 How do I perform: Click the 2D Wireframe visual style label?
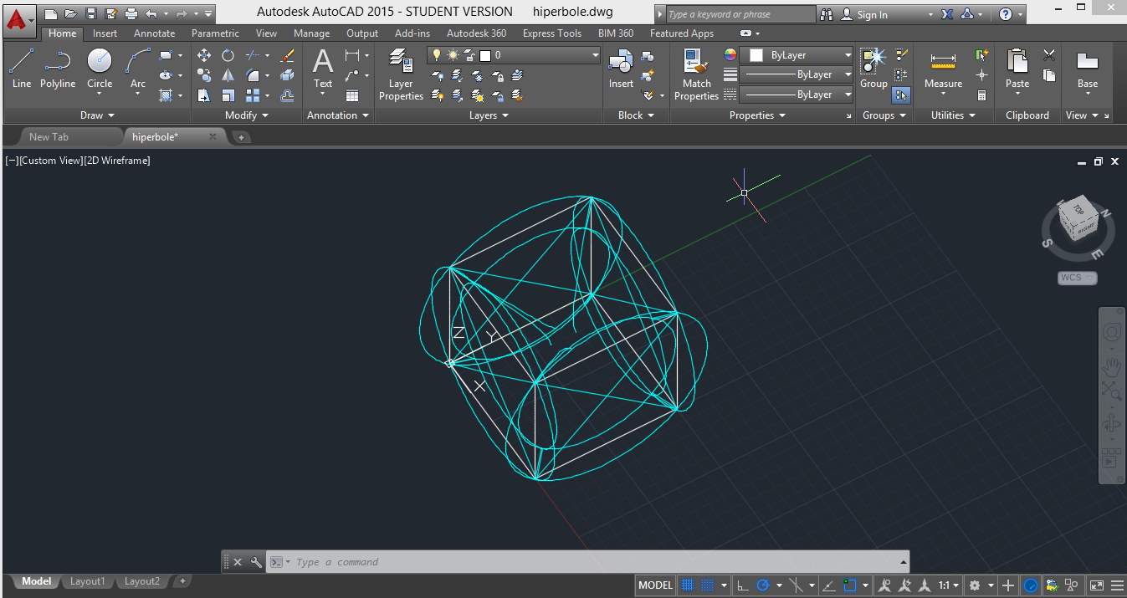[117, 161]
